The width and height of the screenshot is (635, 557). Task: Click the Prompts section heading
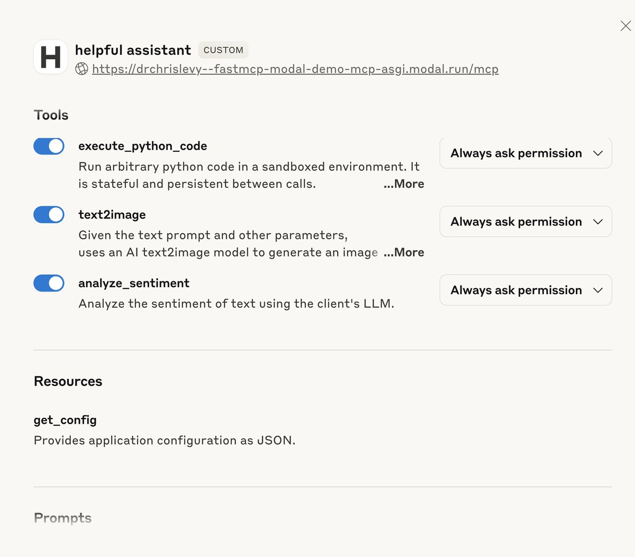(63, 518)
